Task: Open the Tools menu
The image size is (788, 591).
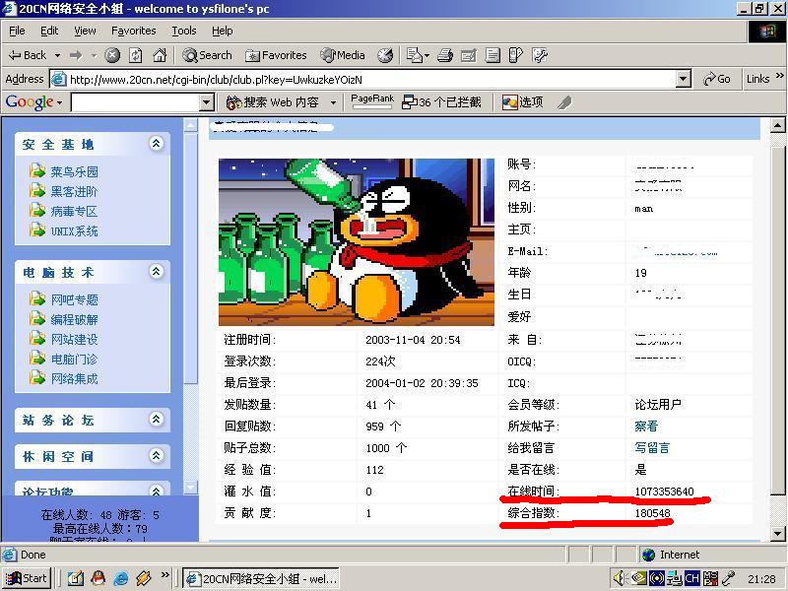Action: click(184, 32)
